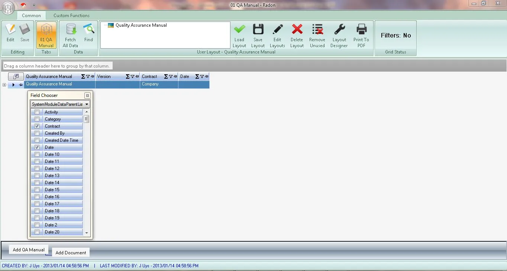The image size is (507, 271).
Task: Click the Save floppy disk icon in Editing
Action: (25, 33)
